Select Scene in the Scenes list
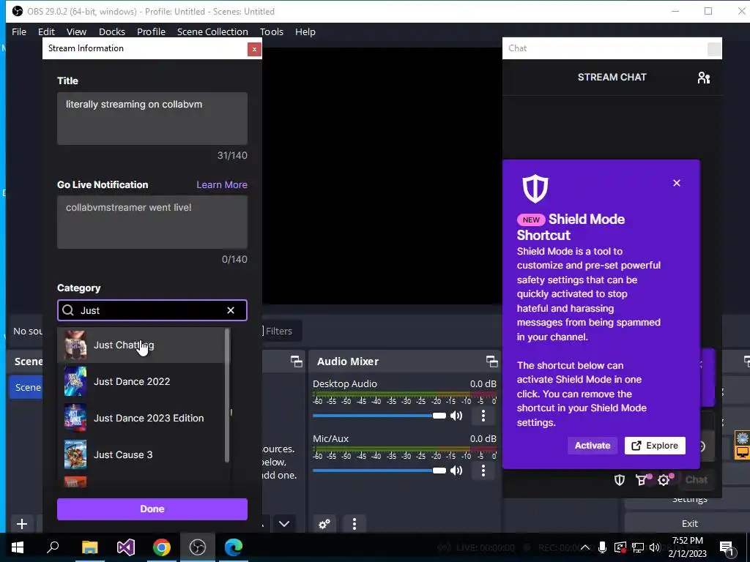This screenshot has width=750, height=562. [x=26, y=387]
